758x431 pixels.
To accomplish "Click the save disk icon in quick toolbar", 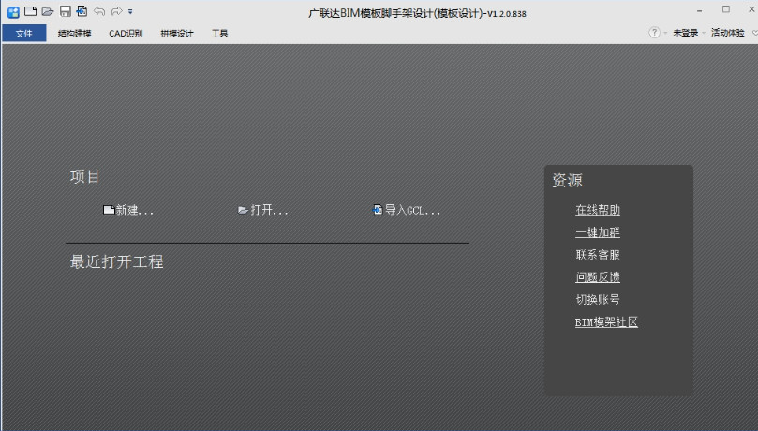I will 65,11.
